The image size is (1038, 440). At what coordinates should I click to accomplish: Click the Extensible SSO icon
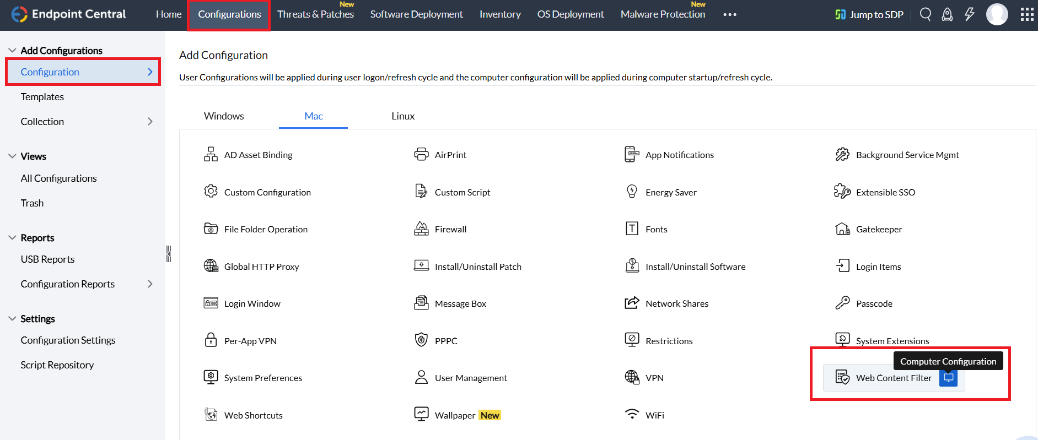click(x=842, y=191)
